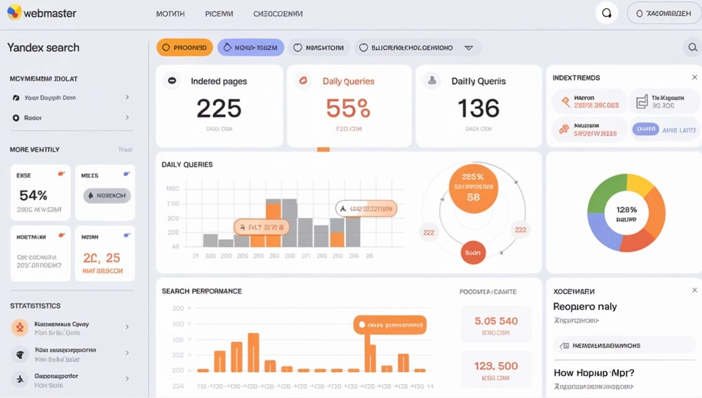Image resolution: width=702 pixels, height=398 pixels.
Task: Open the CMEOCOENHM menu item
Action: [277, 12]
